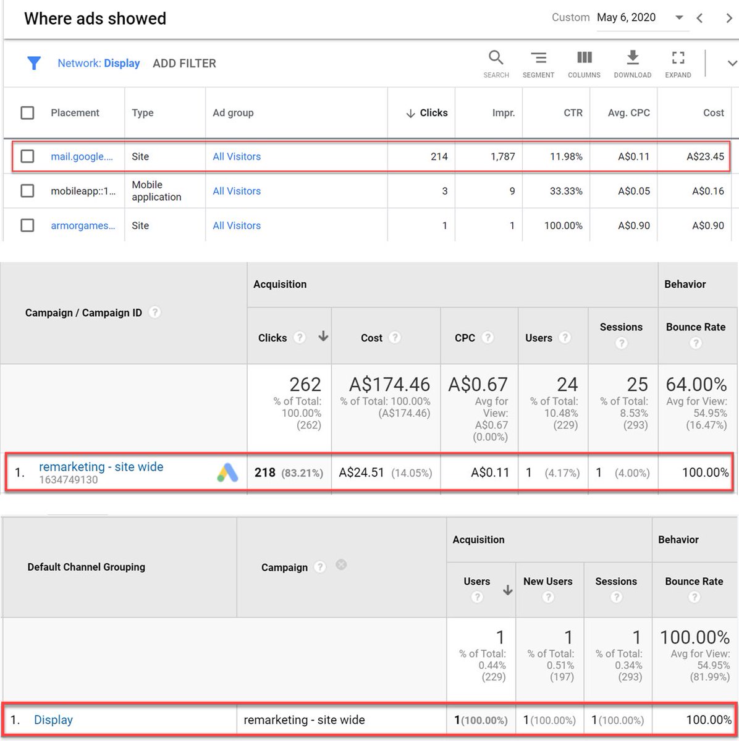Click help icon under Bounce Rate in middle table
This screenshot has height=741, width=739.
[696, 343]
